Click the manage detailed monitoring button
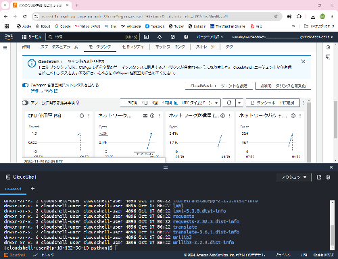338x259 pixels. click(x=283, y=86)
